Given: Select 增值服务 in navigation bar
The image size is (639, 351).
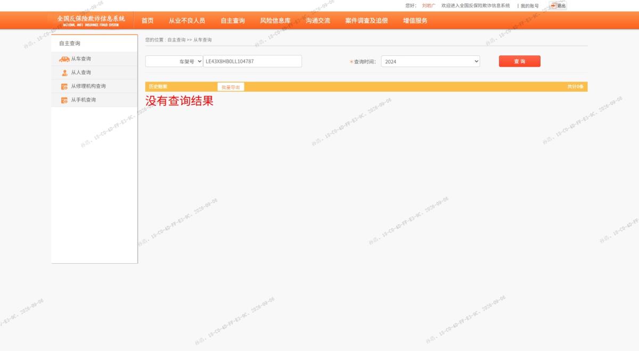Looking at the screenshot, I should (x=415, y=21).
